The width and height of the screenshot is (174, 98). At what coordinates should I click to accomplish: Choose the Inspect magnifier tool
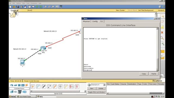pos(162,38)
